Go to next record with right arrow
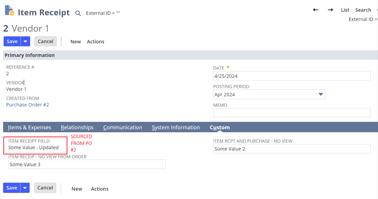This screenshot has height=199, width=378. point(330,10)
